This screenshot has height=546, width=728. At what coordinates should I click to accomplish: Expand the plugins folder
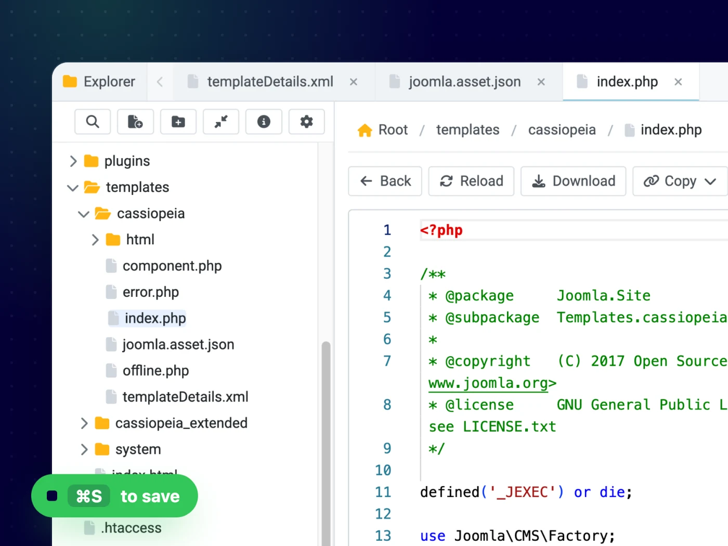pos(73,161)
